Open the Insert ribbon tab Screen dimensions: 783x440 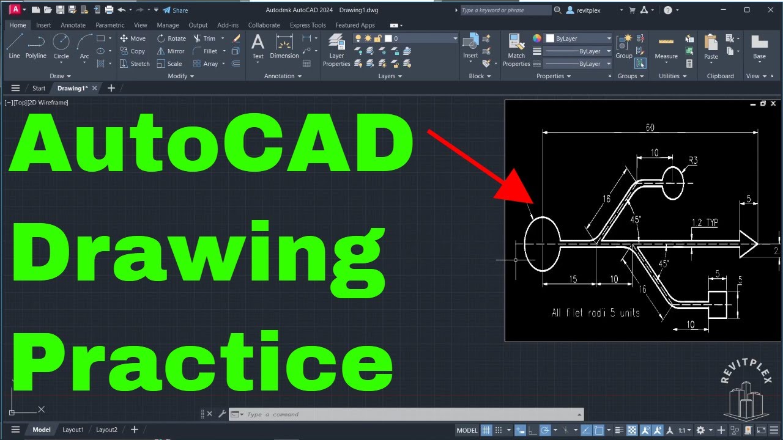pyautogui.click(x=43, y=25)
